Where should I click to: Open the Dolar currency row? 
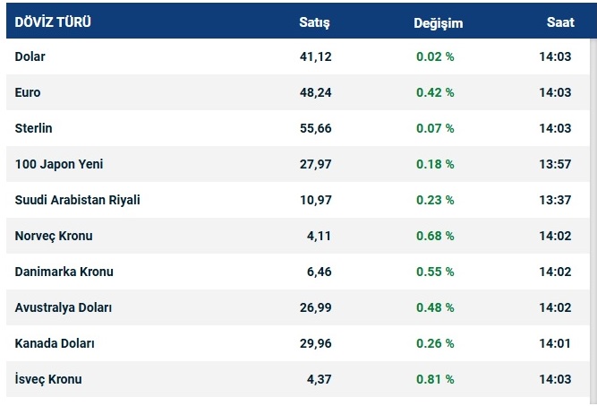tap(30, 56)
